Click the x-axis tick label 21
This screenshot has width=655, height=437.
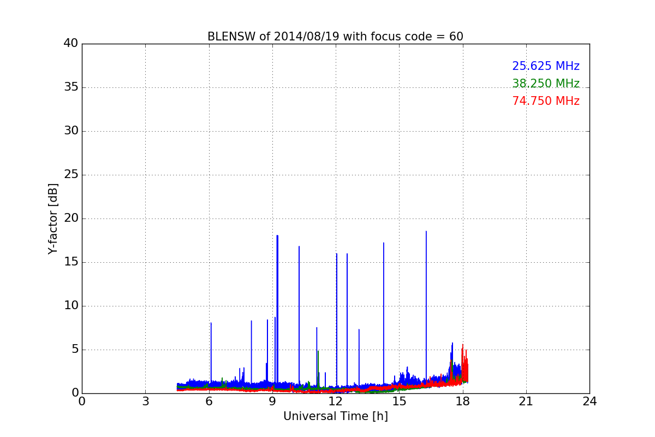(526, 401)
